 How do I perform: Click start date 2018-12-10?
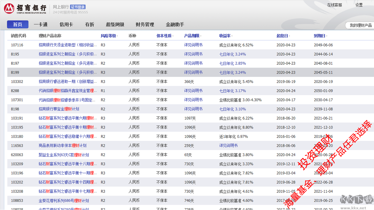pyautogui.click(x=286, y=127)
